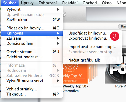This screenshot has width=126, height=102.
Task: Open Vzhled stránky… dialog
Action: [x=32, y=89]
